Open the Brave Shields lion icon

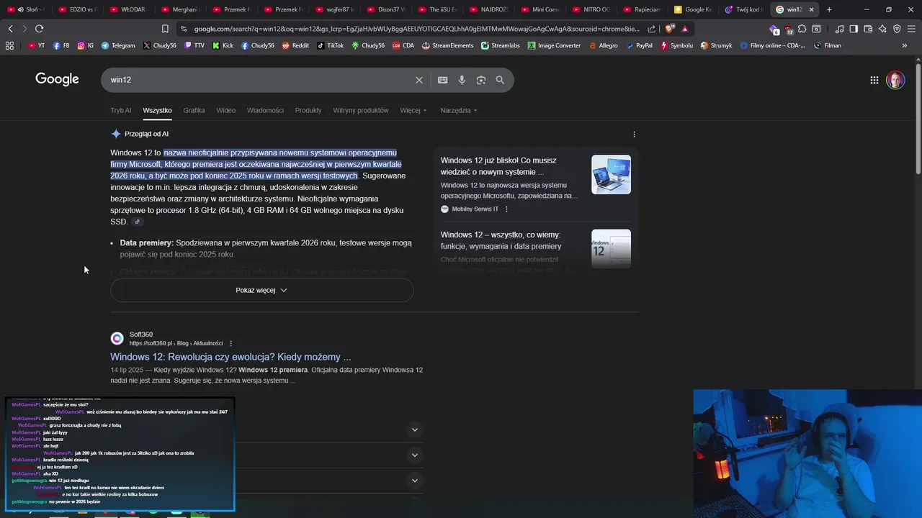(670, 29)
